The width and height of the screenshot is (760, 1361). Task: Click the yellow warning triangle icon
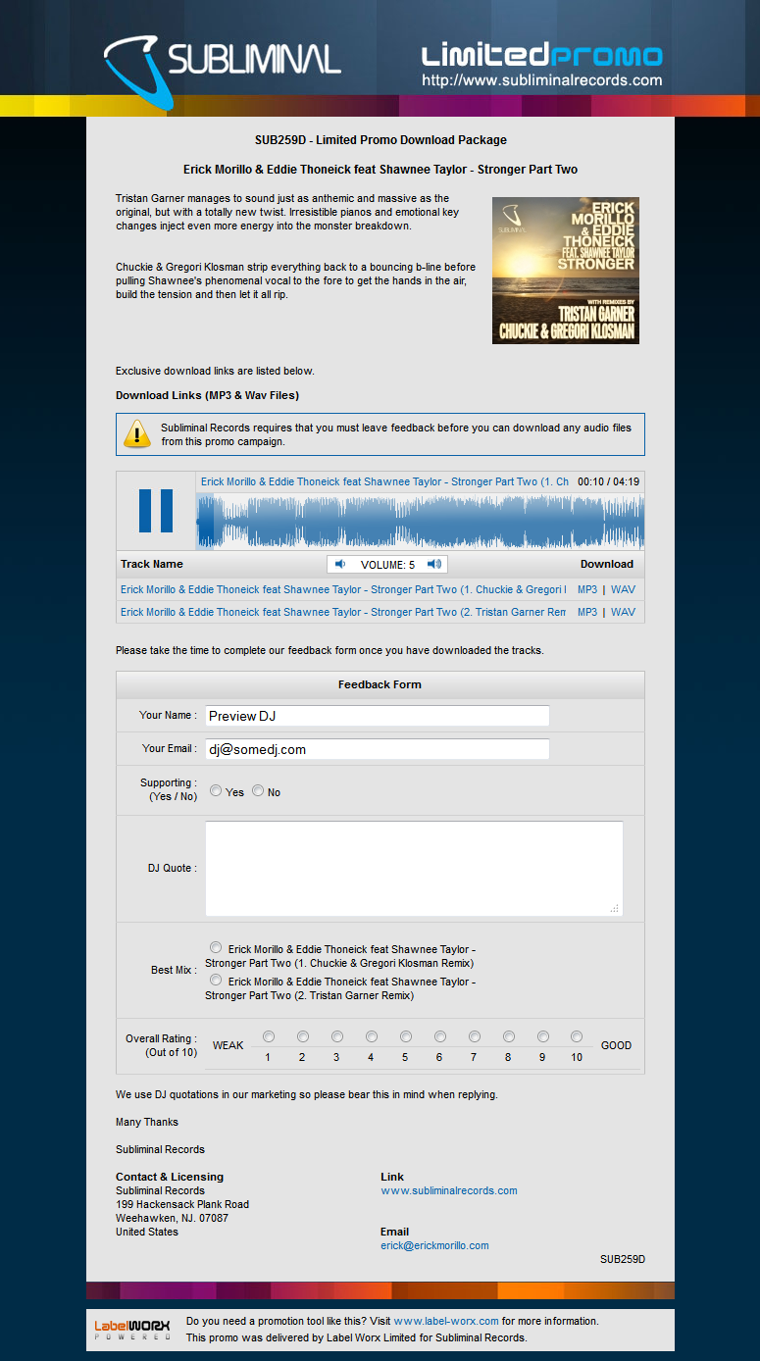click(x=137, y=433)
